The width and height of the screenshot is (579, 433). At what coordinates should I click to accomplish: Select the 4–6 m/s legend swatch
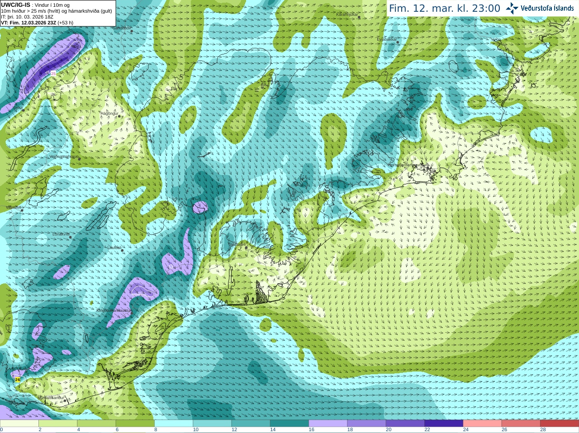tap(96, 424)
